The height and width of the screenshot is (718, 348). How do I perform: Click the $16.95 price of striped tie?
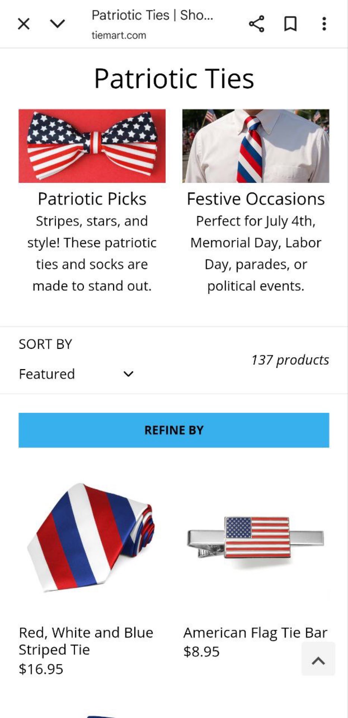pyautogui.click(x=41, y=669)
